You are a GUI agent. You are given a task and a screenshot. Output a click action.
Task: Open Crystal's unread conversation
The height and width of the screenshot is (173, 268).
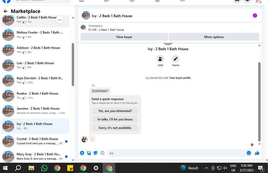point(35,141)
